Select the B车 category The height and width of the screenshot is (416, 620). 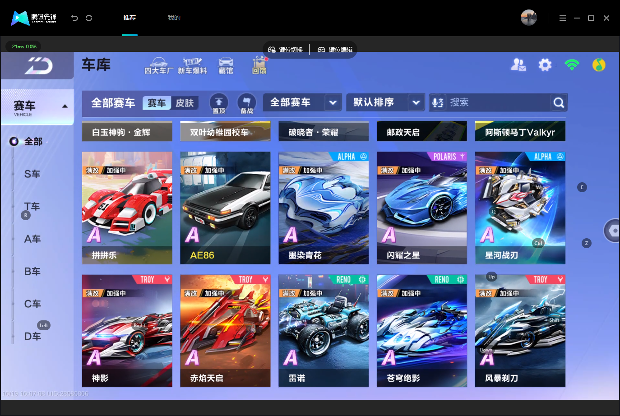[32, 272]
